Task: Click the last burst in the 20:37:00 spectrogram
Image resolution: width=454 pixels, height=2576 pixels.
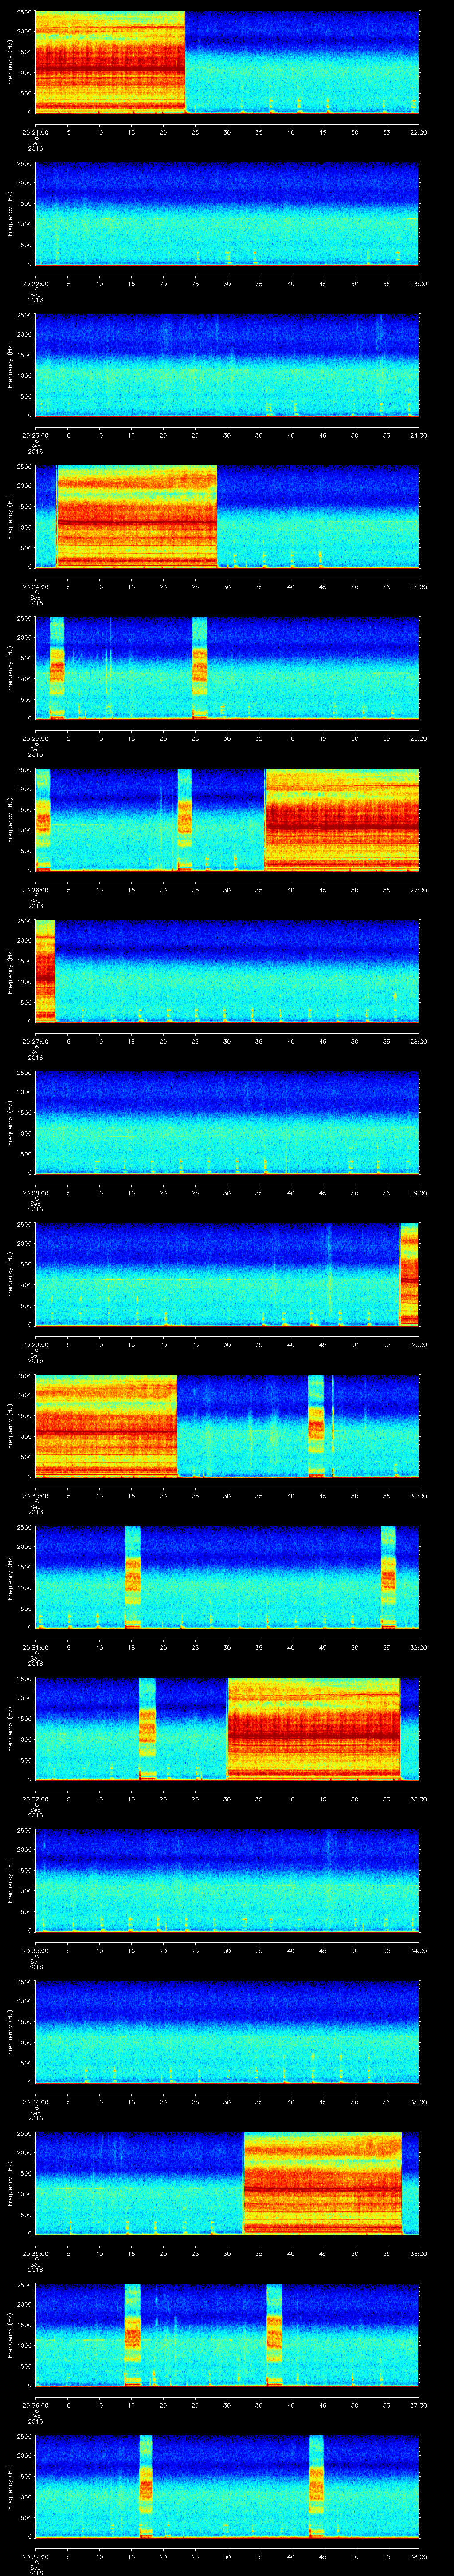Action: [316, 2486]
